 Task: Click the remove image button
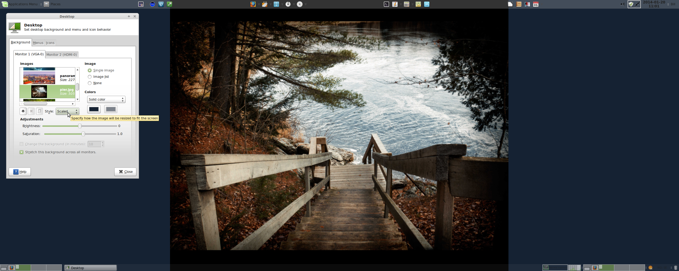[x=31, y=111]
